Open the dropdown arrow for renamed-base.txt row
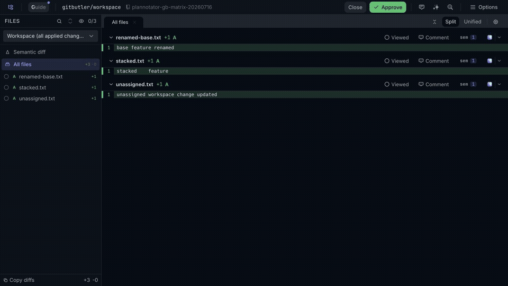The image size is (508, 286). (499, 38)
